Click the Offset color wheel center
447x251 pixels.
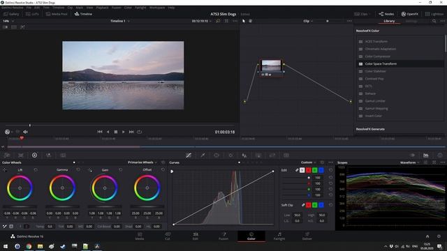pos(147,188)
